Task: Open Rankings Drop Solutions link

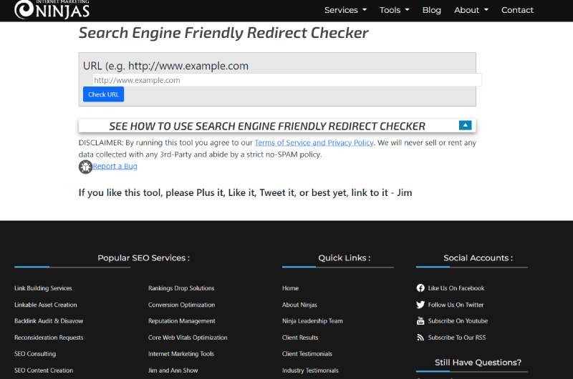Action: 181,288
